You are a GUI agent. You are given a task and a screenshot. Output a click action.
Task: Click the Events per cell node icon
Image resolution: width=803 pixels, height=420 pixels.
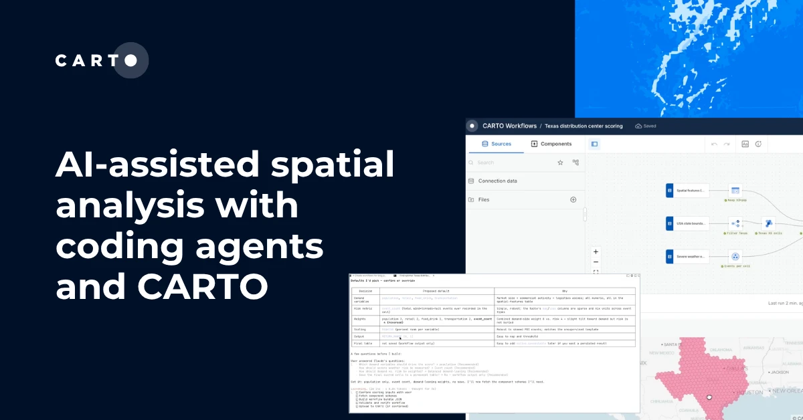pos(735,256)
